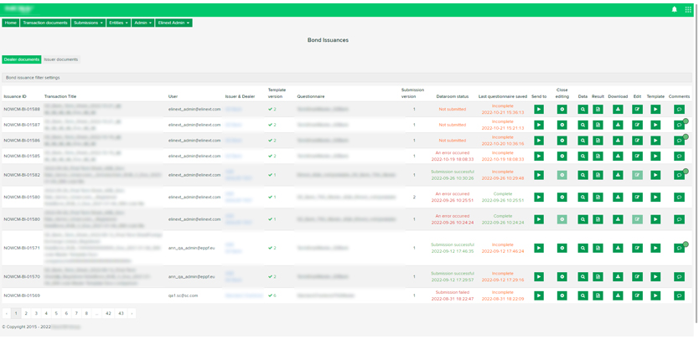Viewport: 699px width, 339px height.
Task: Open comments with badge for NOWCM-BI-01587
Action: tap(679, 125)
